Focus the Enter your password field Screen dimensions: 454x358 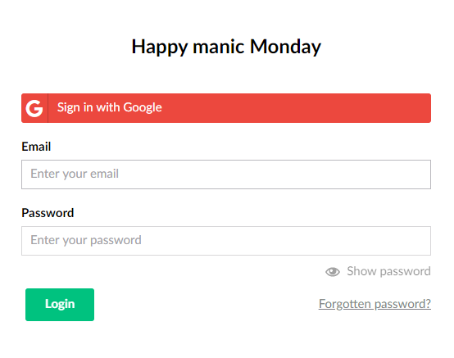click(x=226, y=241)
